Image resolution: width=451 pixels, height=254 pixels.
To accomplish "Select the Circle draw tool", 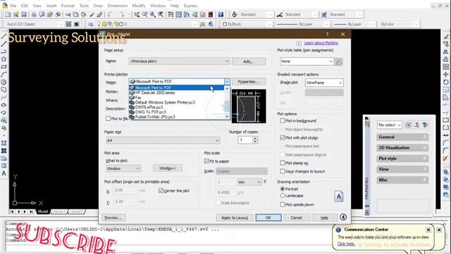I will [4, 82].
